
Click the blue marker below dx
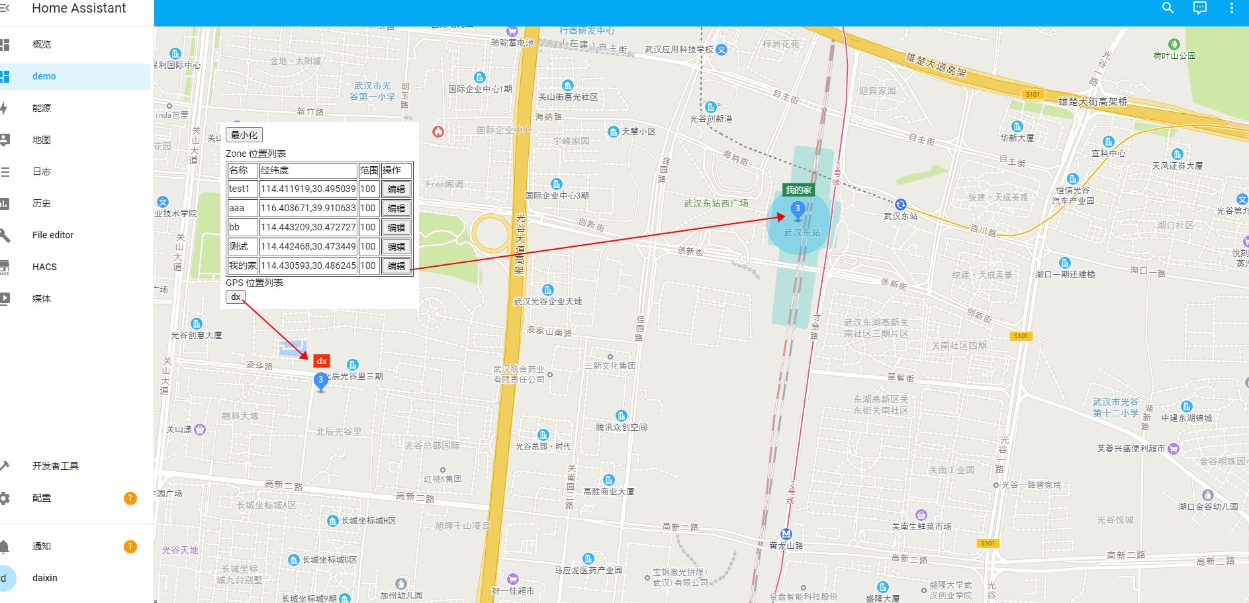pos(320,382)
